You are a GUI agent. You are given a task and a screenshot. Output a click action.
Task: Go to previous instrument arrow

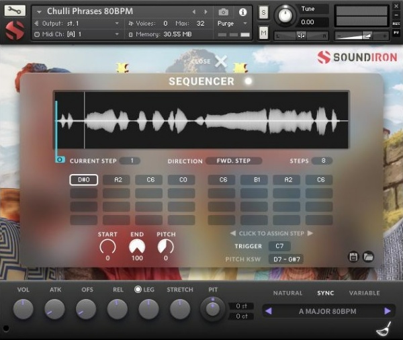point(194,12)
